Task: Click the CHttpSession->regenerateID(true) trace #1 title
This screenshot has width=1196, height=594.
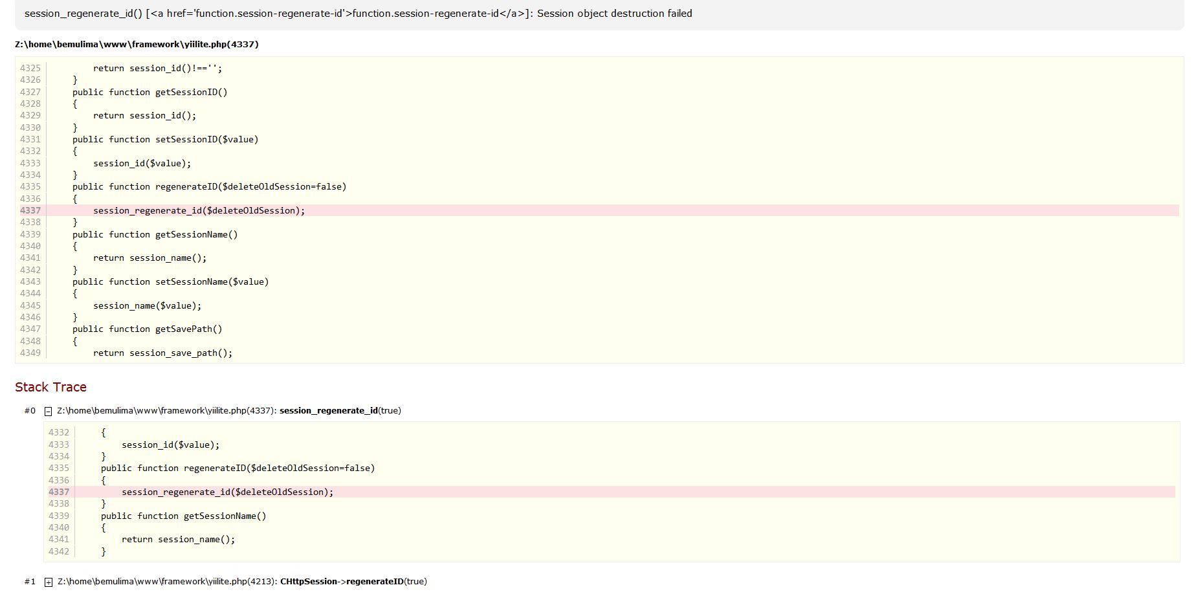Action: point(353,582)
